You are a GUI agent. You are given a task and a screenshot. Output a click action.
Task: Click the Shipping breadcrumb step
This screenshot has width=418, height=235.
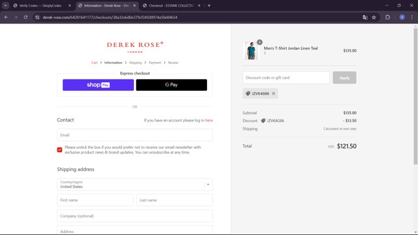[135, 63]
